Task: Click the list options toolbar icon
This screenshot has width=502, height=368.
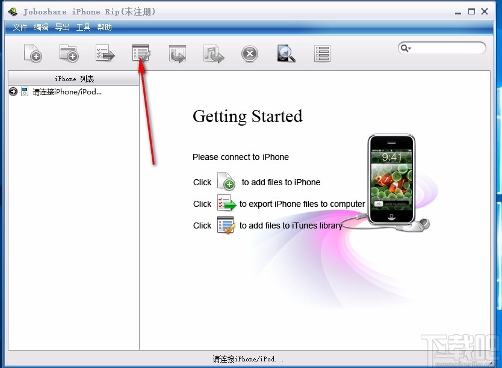Action: coord(321,54)
